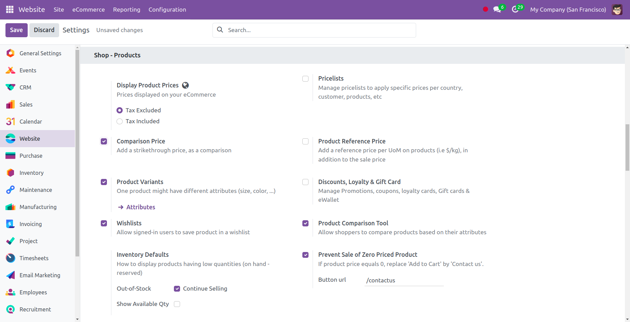Click the activities clock icon
The height and width of the screenshot is (322, 630).
point(516,9)
